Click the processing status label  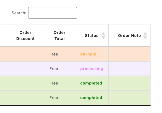click(92, 69)
